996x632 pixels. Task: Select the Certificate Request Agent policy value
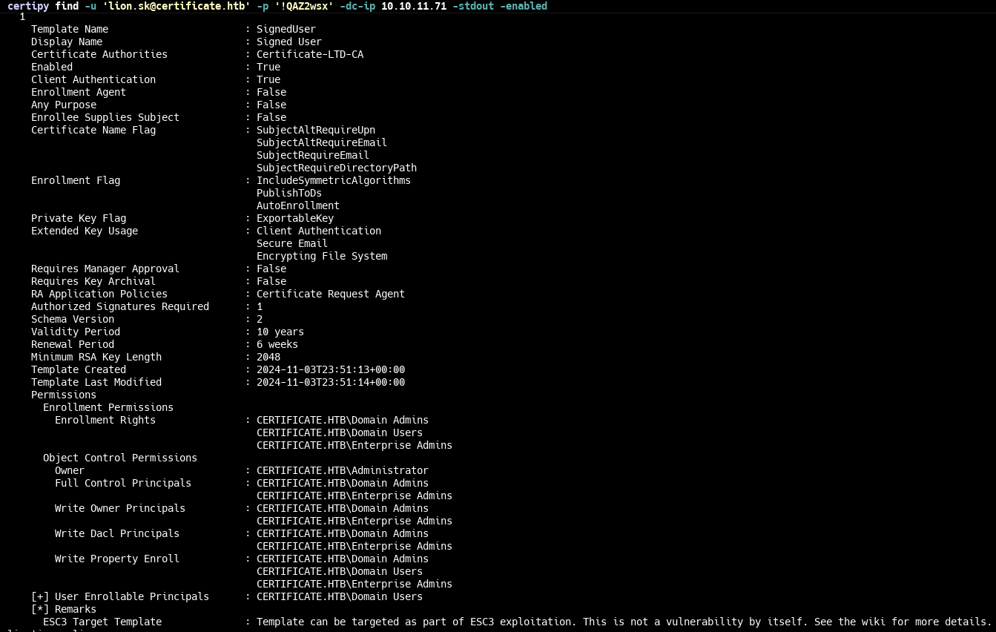[330, 294]
